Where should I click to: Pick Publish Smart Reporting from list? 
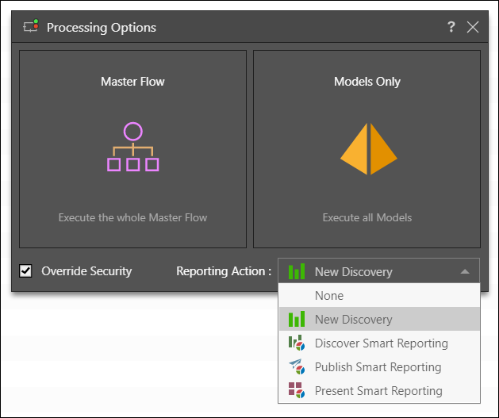[378, 367]
